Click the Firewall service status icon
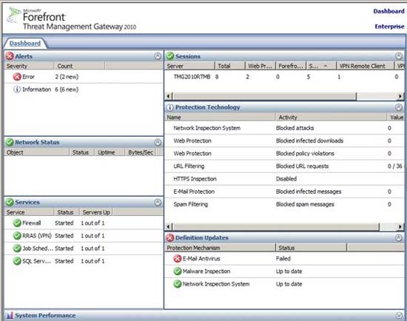 click(x=17, y=223)
